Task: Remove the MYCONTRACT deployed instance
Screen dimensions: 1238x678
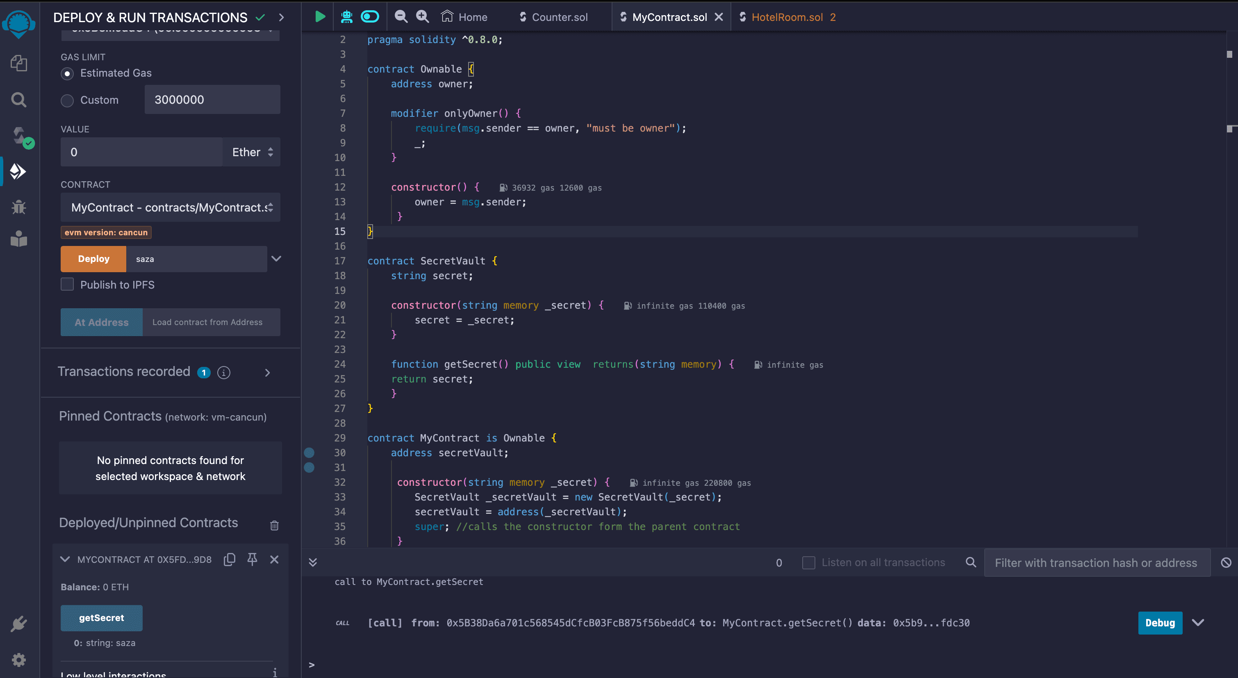Action: pos(274,559)
